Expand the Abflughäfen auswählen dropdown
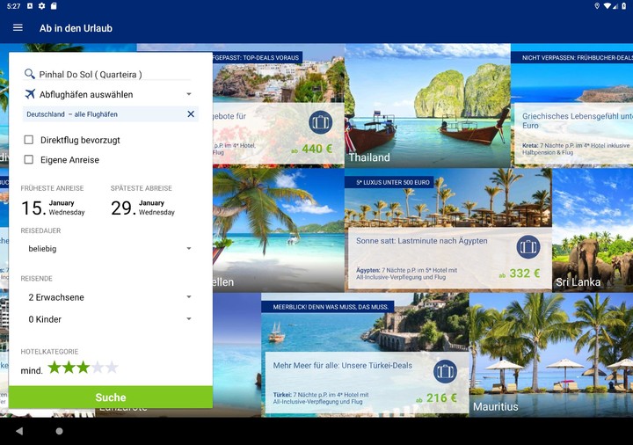Viewport: 633px width, 445px height. (x=110, y=94)
